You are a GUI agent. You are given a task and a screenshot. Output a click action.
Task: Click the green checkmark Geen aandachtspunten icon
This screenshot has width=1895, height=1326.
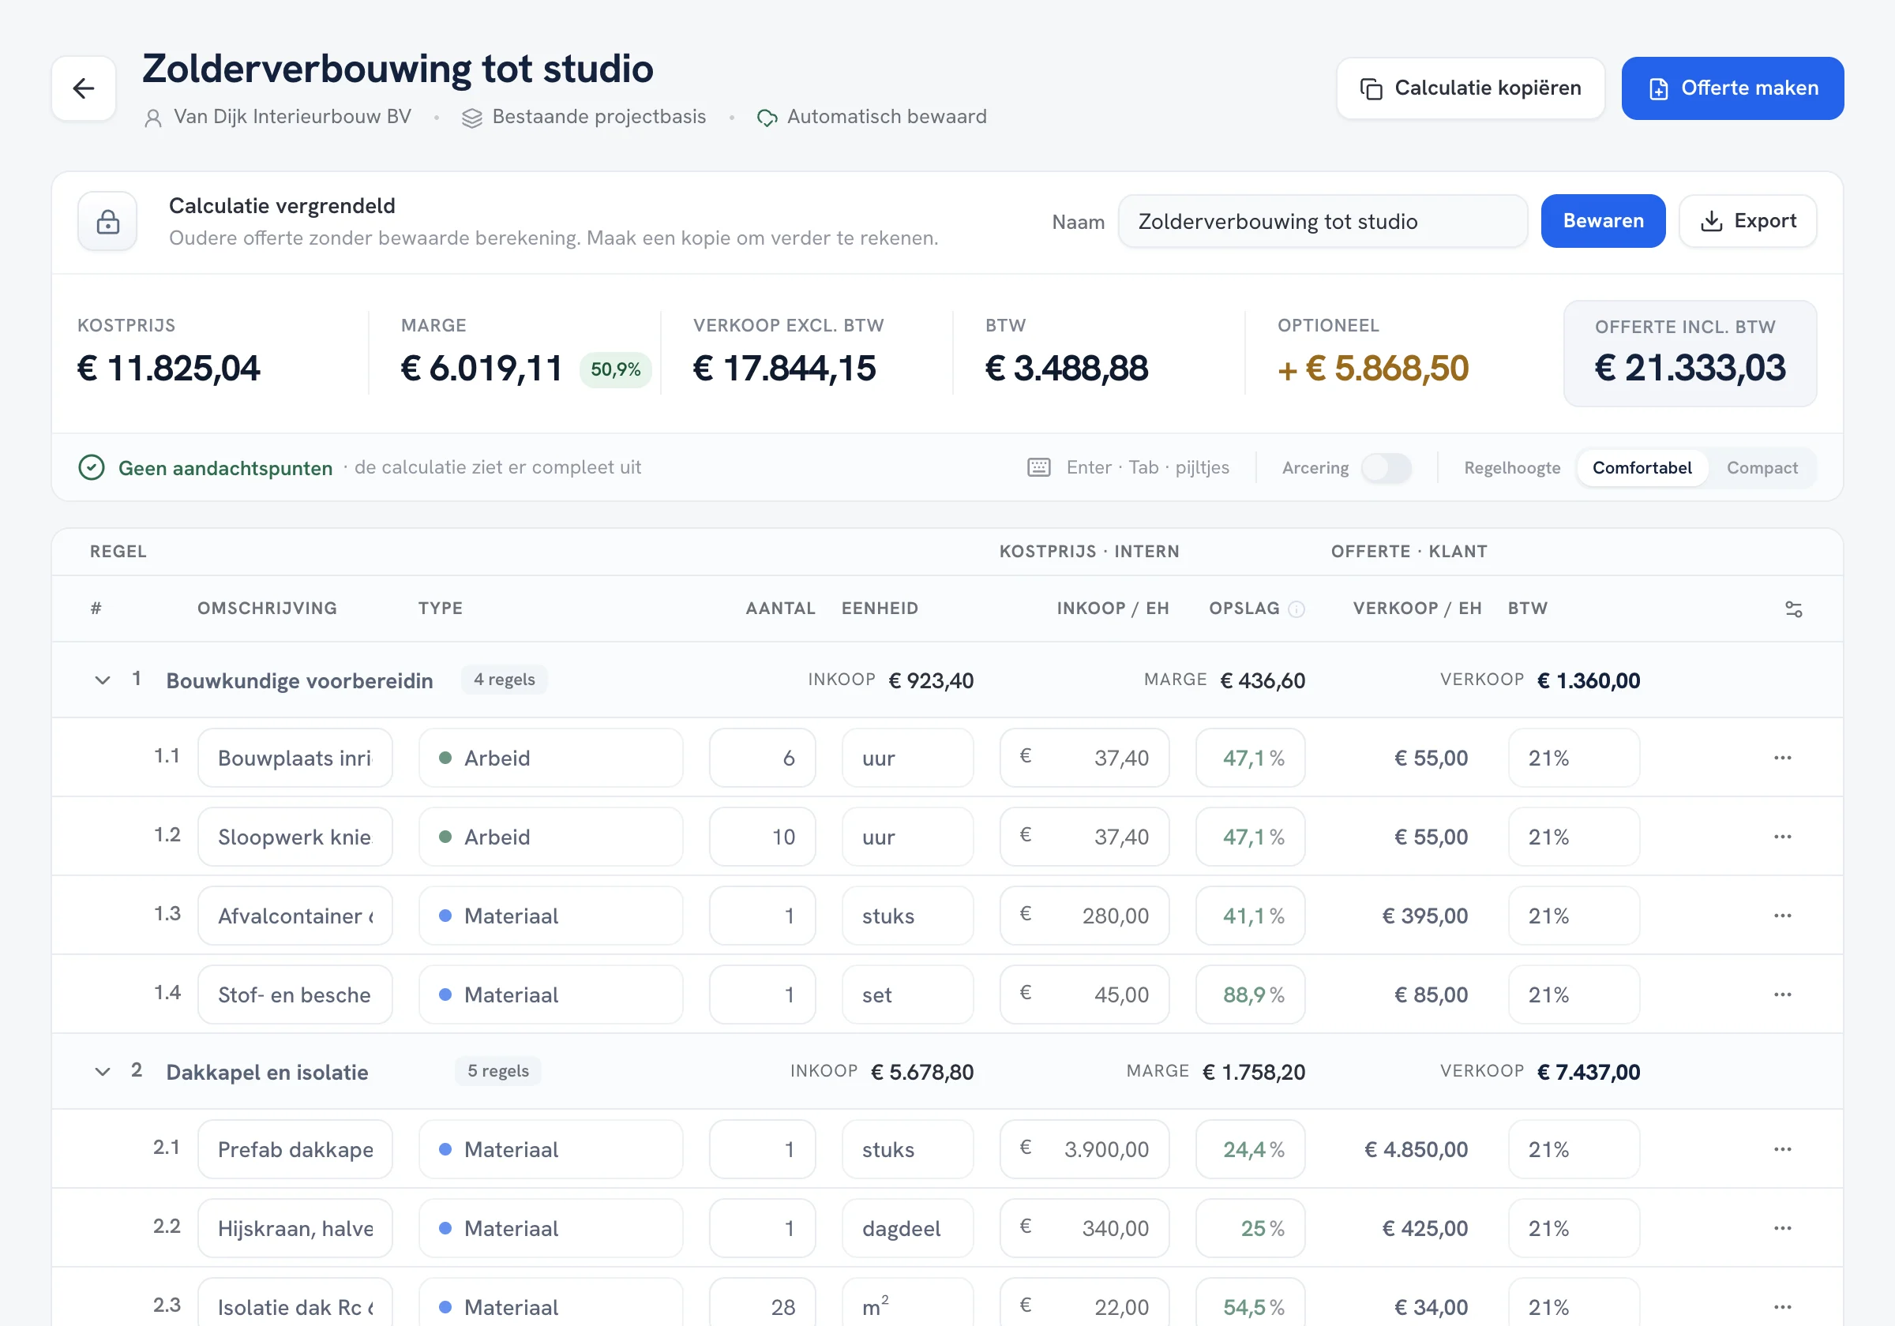91,468
